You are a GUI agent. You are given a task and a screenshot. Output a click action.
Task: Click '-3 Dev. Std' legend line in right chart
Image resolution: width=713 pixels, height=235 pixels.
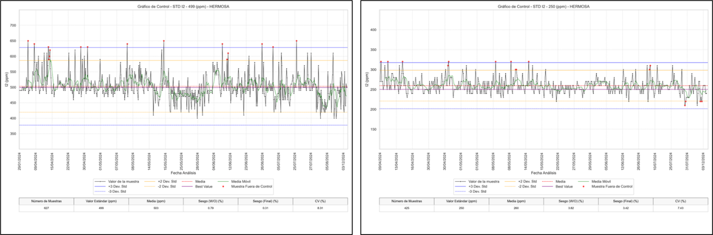pyautogui.click(x=460, y=191)
